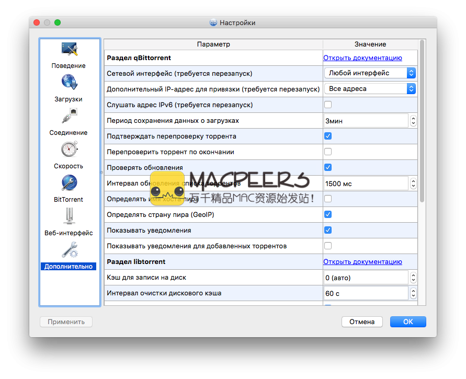Confirm settings with OK button
This screenshot has width=466, height=379.
[x=408, y=321]
